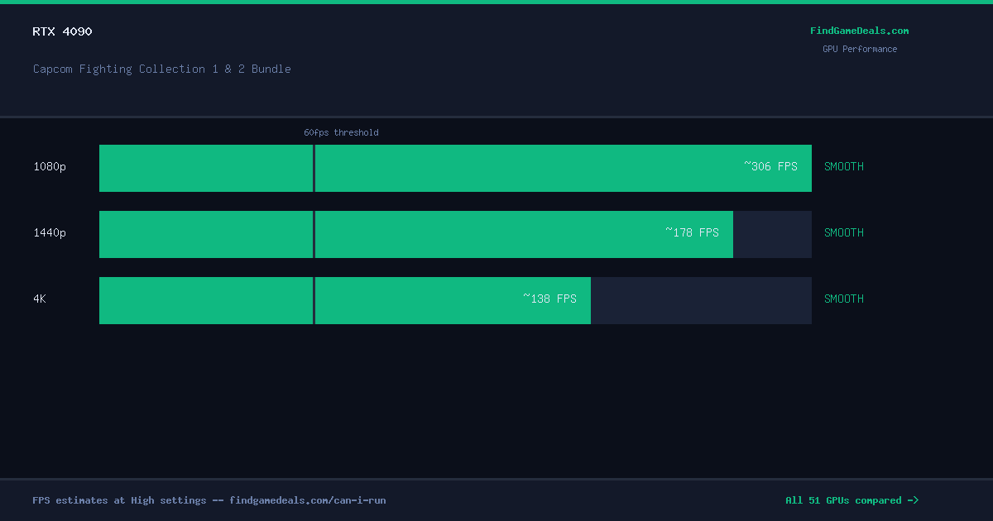
Task: Click the SMOOTH rating for 1080p
Action: (x=844, y=166)
